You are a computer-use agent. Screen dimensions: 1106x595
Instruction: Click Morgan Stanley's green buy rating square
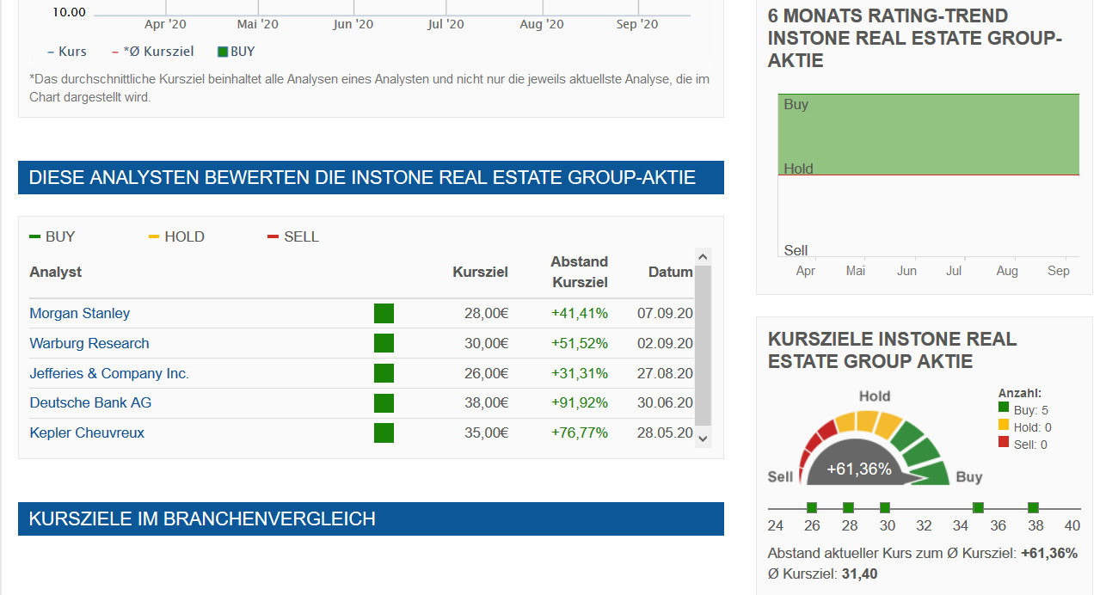click(x=384, y=313)
